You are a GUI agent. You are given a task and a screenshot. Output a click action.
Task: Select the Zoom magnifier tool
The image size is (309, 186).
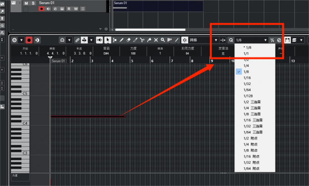click(x=163, y=40)
